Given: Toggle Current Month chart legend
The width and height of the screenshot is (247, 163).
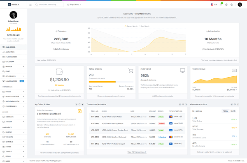Looking at the screenshot, I should coord(131,26).
